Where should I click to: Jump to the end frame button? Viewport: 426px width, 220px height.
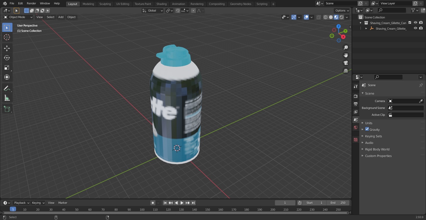[x=193, y=203]
